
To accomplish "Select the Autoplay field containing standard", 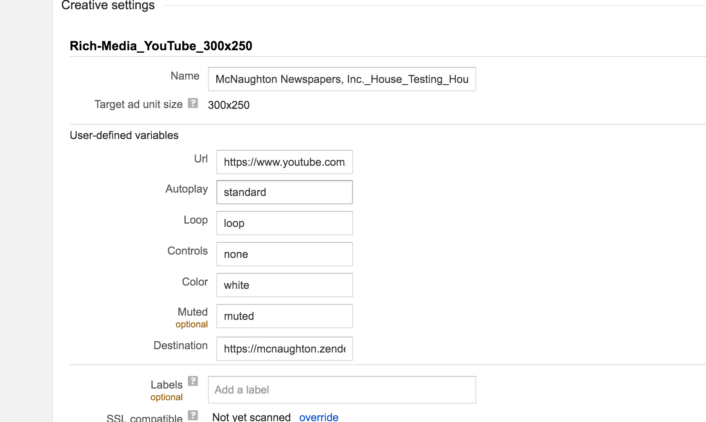I will 284,192.
